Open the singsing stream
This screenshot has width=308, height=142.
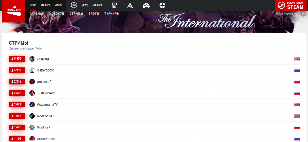click(x=43, y=59)
